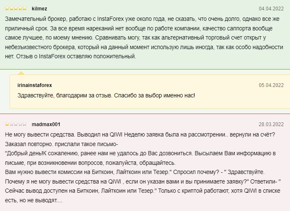Screen dimensions: 290x211
Task: Click the one-star rating of madmax001 review
Action: tap(16, 124)
